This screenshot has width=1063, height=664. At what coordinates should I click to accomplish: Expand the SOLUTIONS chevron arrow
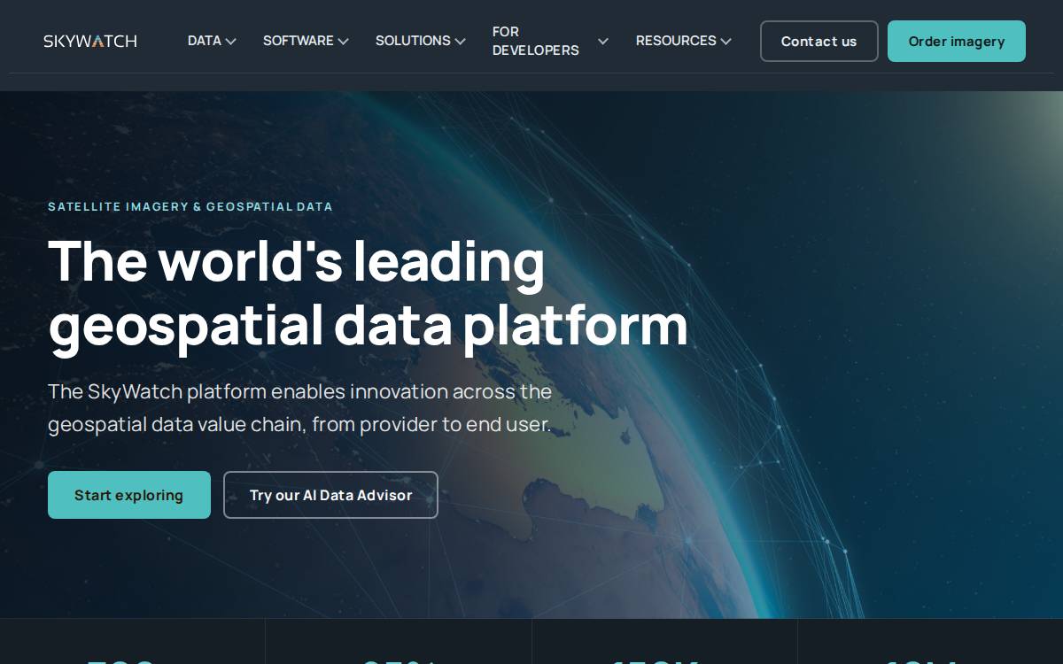(x=460, y=42)
